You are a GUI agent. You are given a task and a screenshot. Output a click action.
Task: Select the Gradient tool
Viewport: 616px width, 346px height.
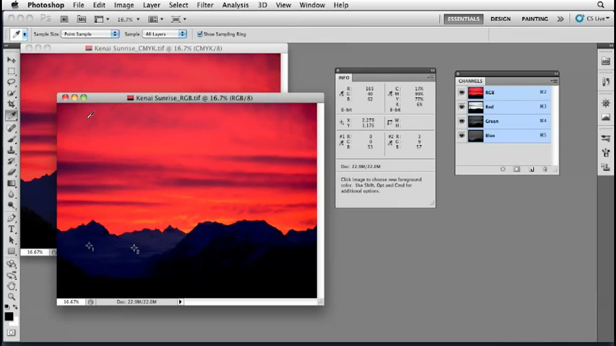(12, 183)
